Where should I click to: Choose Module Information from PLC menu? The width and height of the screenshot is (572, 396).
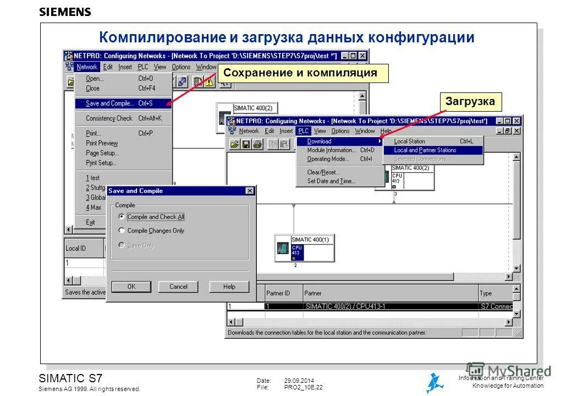coord(340,150)
